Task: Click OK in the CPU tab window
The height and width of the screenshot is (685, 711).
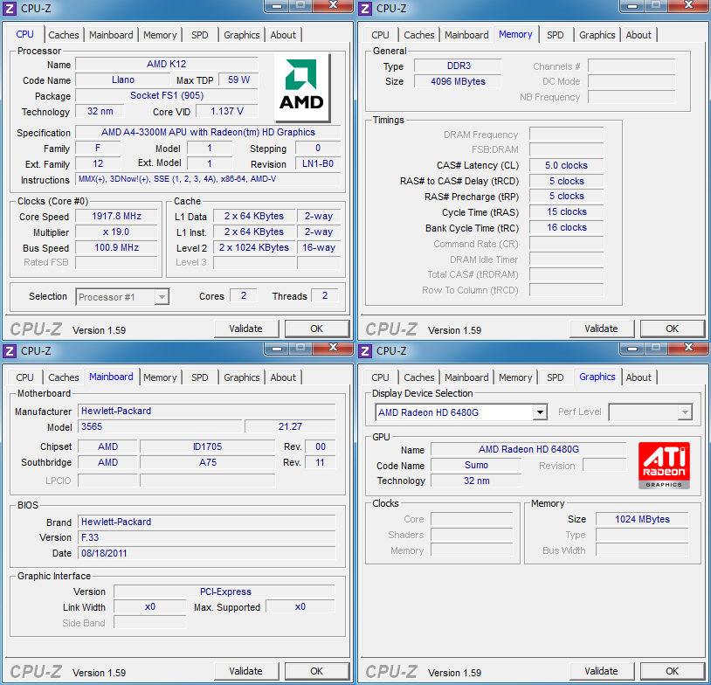Action: coord(317,329)
